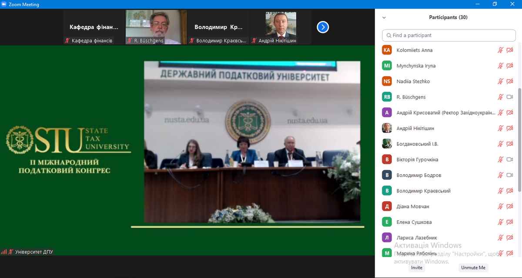The image size is (522, 278).
Task: Click muted microphone icon for Kolomiiets Anna
Action: pyautogui.click(x=500, y=50)
